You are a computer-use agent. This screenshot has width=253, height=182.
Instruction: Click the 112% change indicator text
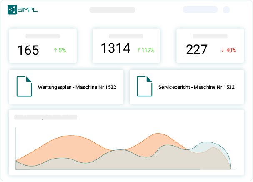(148, 50)
